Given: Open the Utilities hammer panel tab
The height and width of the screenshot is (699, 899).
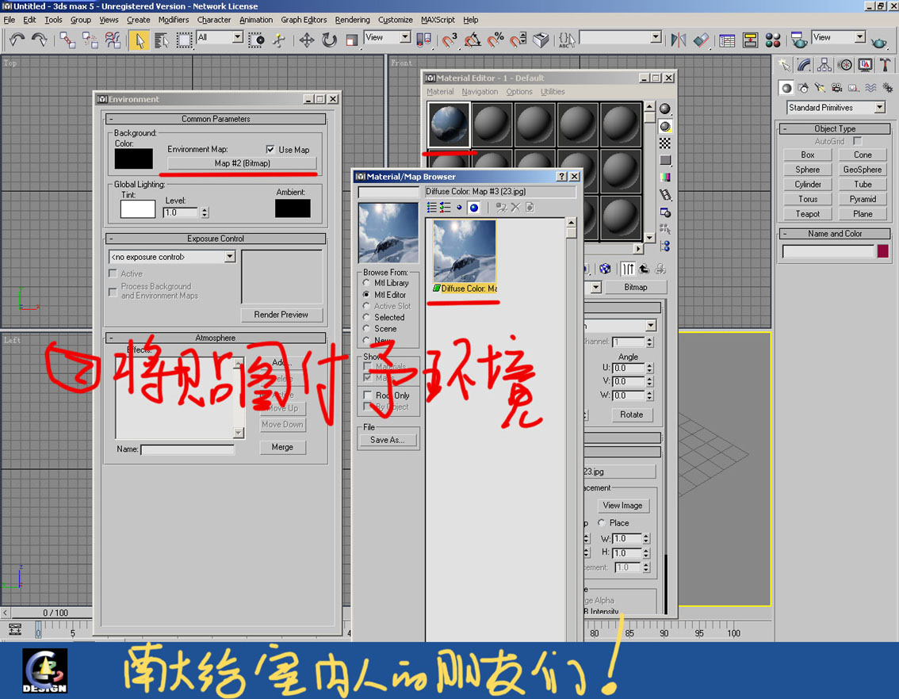Looking at the screenshot, I should [886, 65].
